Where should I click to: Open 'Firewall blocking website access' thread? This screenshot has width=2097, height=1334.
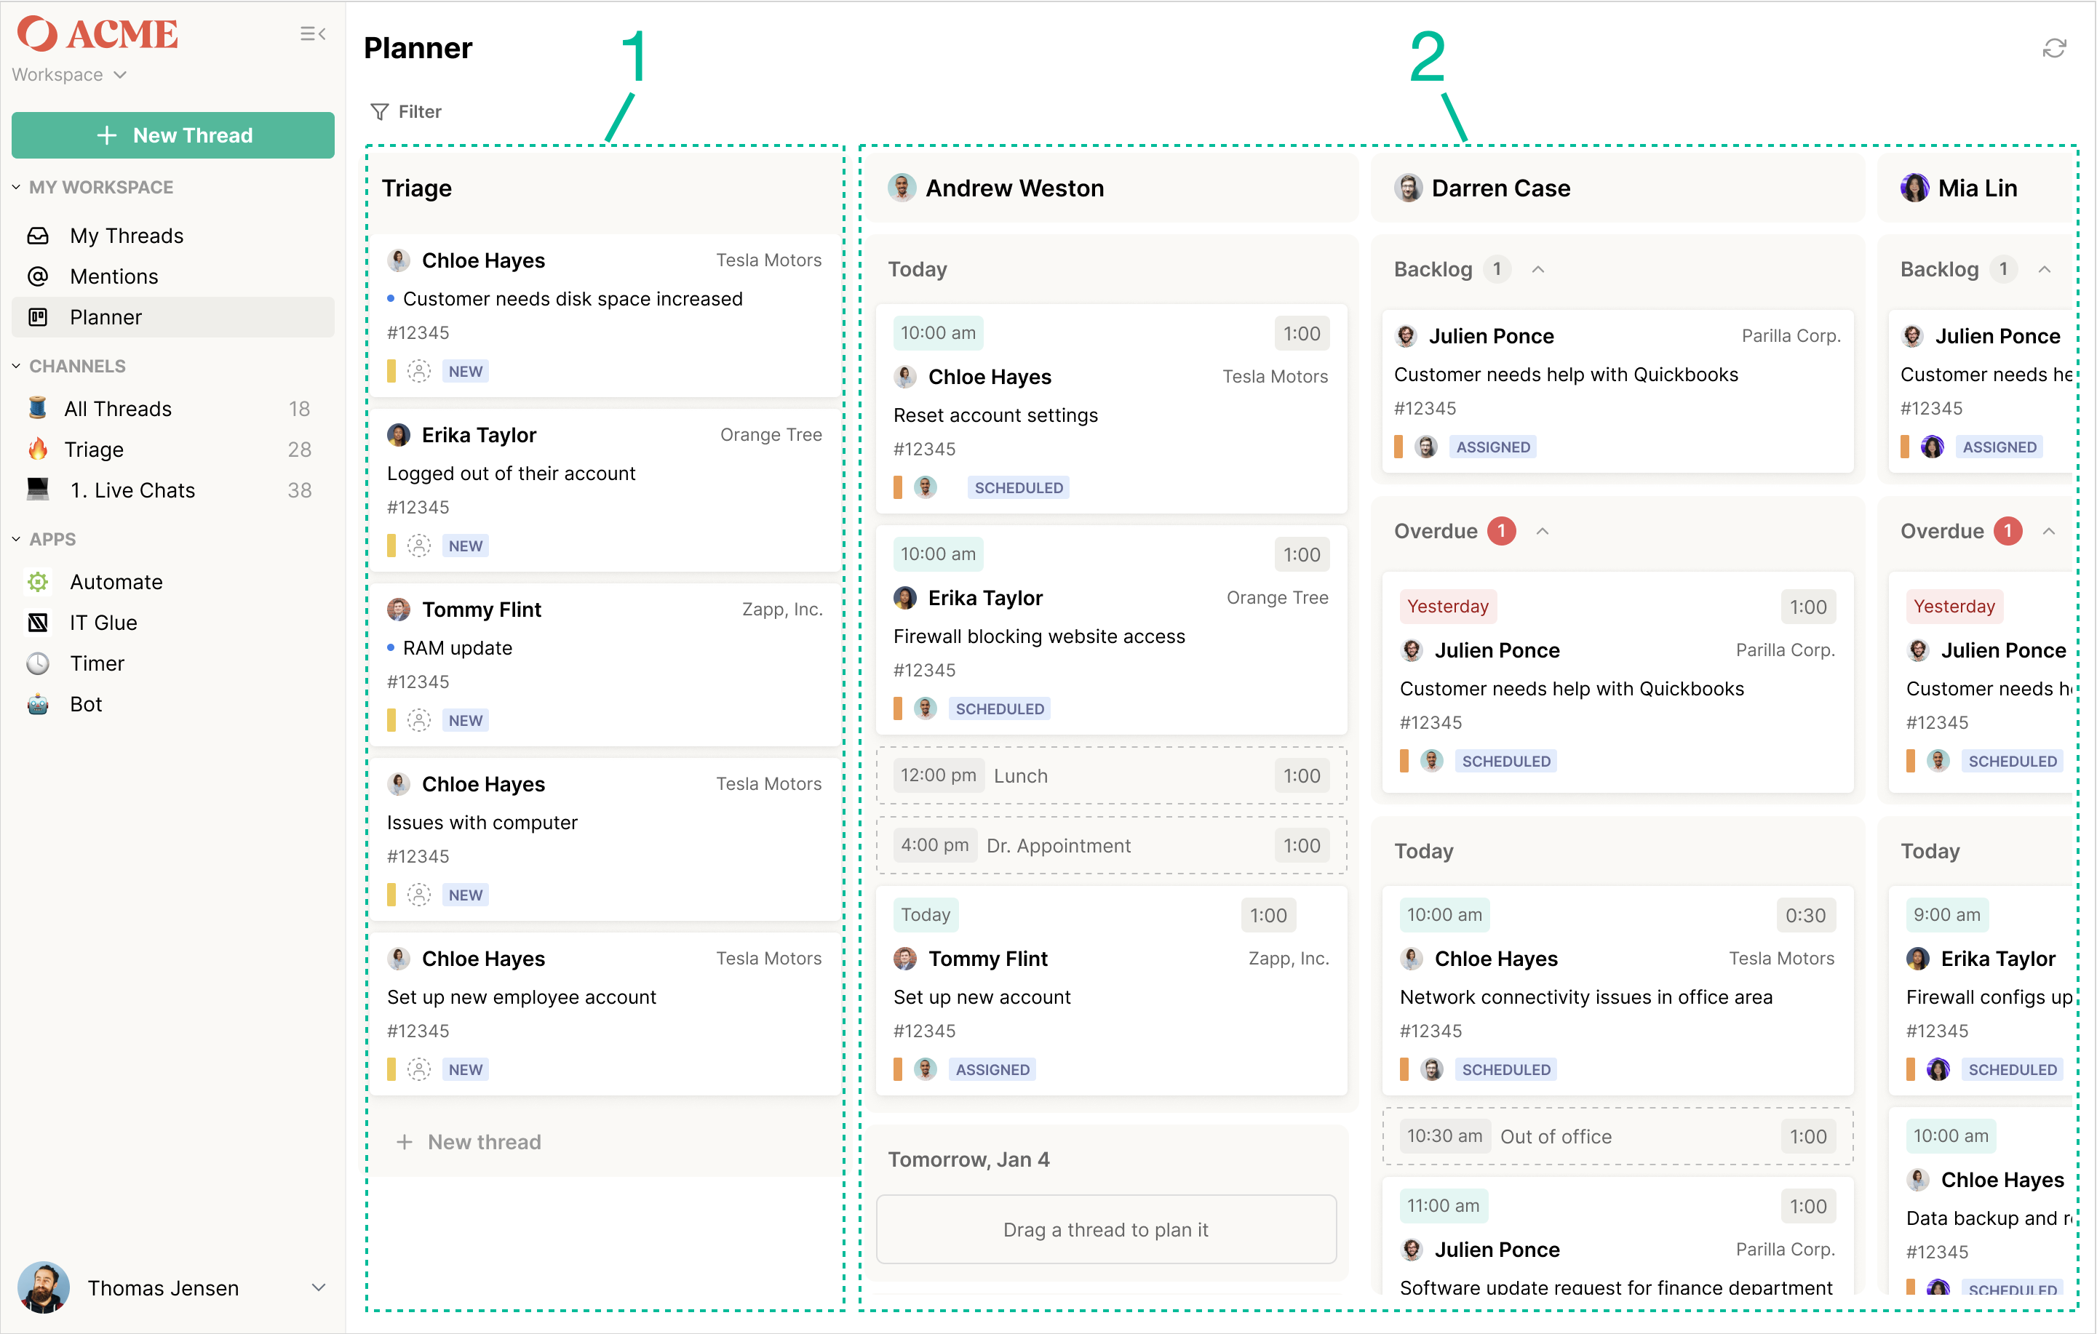pyautogui.click(x=1039, y=636)
